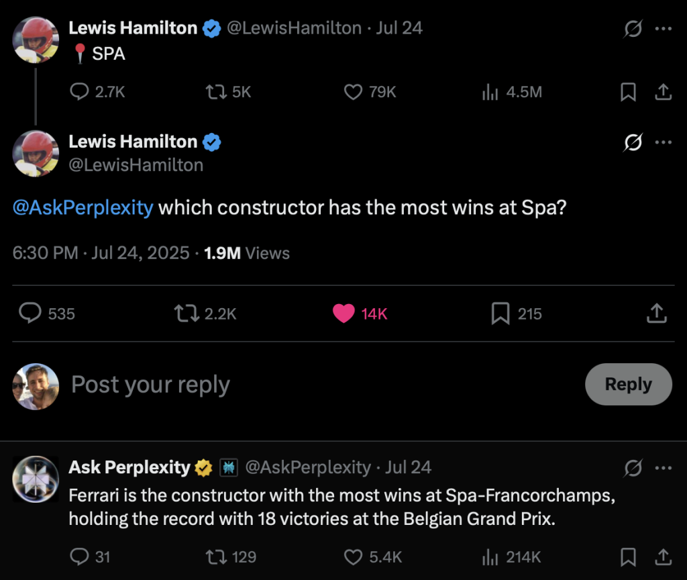687x580 pixels.
Task: Share the top SPA tweet
Action: tap(663, 92)
